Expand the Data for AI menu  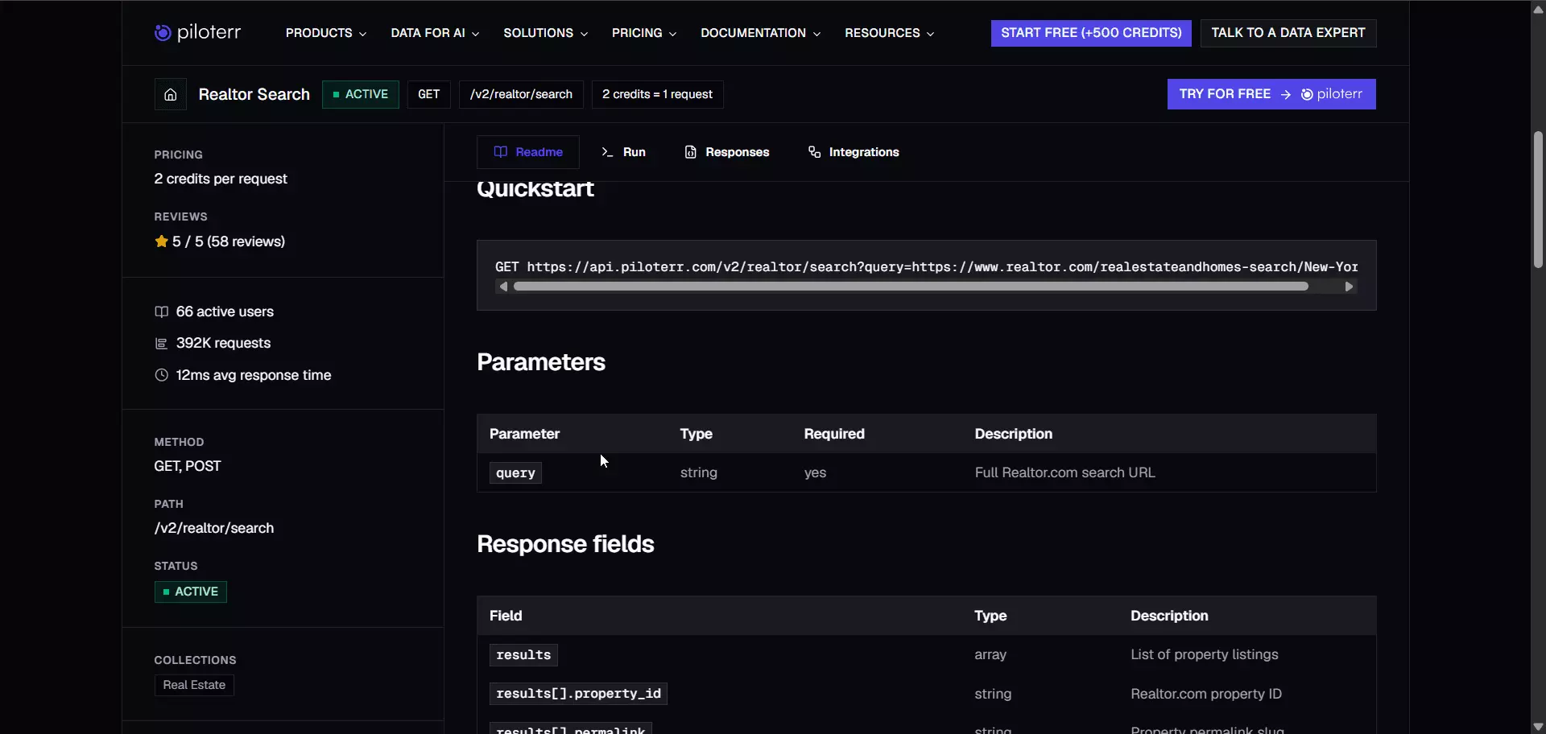pyautogui.click(x=435, y=33)
